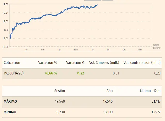Click 'Vol. contratación (mill.)' header

point(142,63)
